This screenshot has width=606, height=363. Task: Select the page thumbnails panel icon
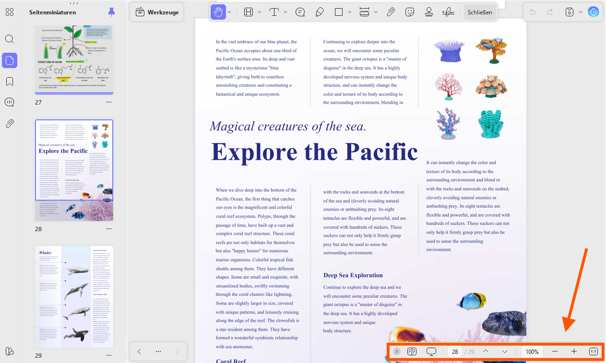10,60
